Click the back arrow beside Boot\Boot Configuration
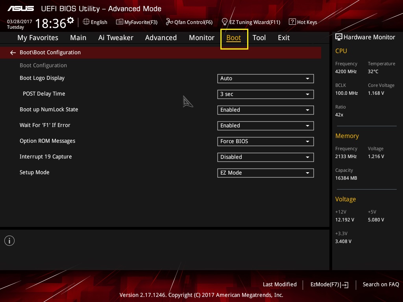 (x=13, y=53)
